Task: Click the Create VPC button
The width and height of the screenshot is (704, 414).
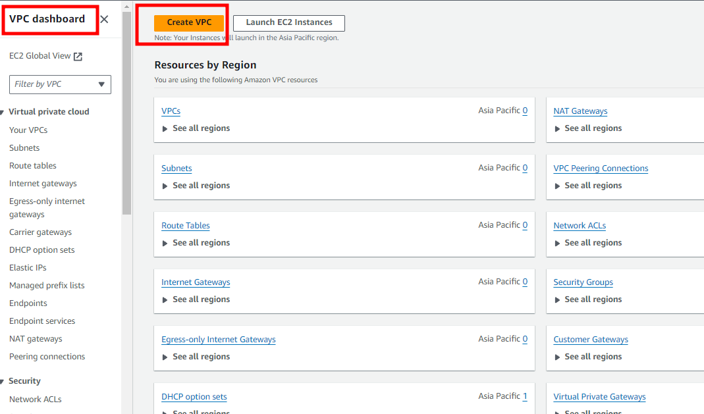Action: tap(189, 22)
